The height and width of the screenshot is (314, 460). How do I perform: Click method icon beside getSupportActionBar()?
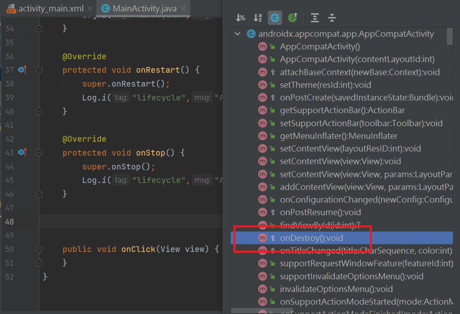(x=262, y=111)
